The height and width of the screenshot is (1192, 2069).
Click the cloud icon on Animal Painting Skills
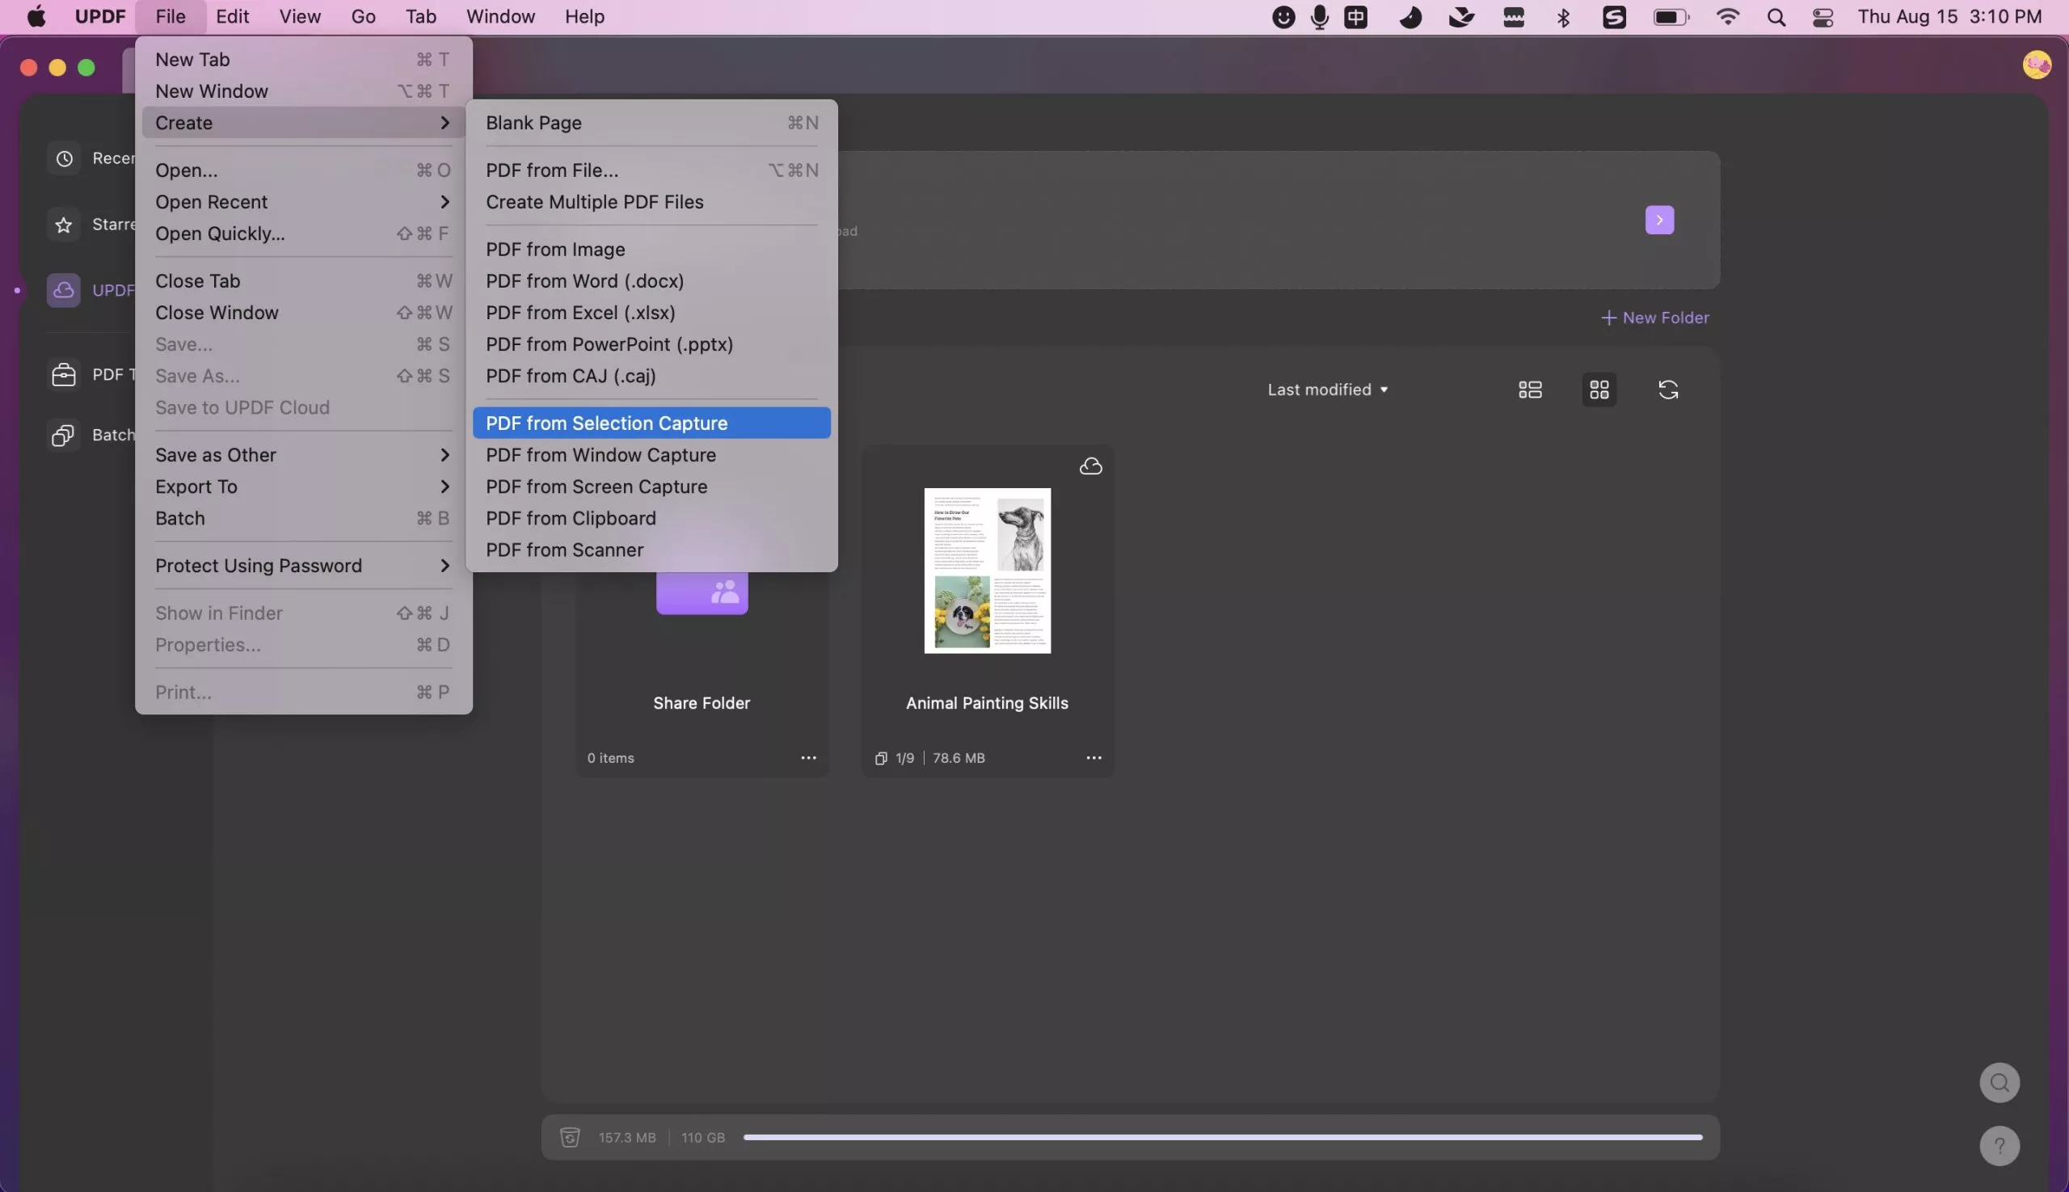(x=1091, y=465)
